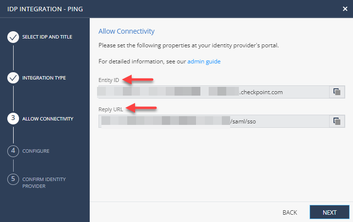Screen dimensions: 353x222
Task: Click the step 2 checkmark circle
Action: pyautogui.click(x=14, y=78)
